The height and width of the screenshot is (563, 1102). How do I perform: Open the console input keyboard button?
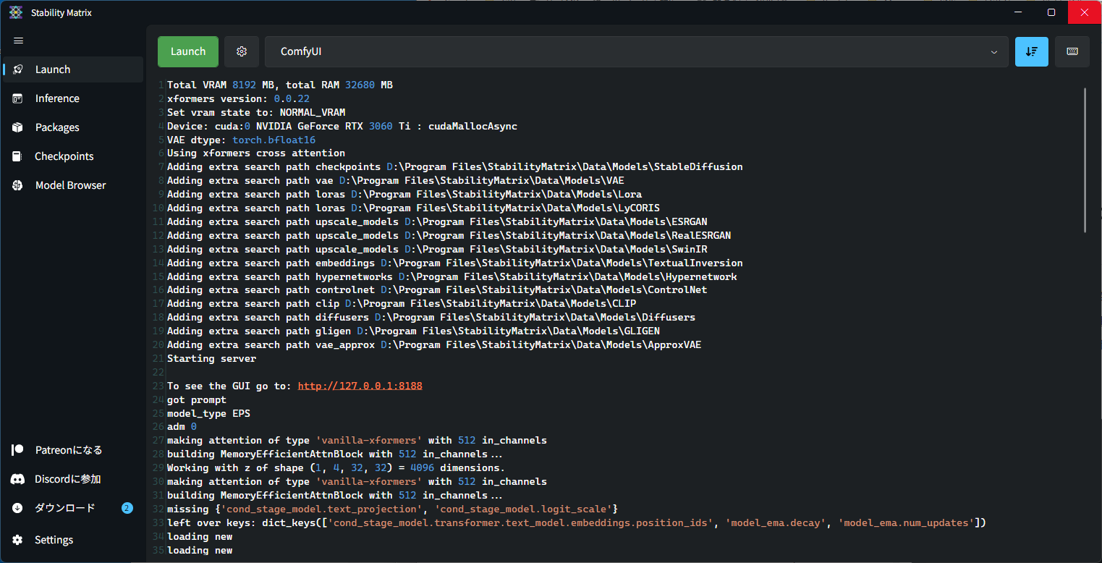(1072, 51)
